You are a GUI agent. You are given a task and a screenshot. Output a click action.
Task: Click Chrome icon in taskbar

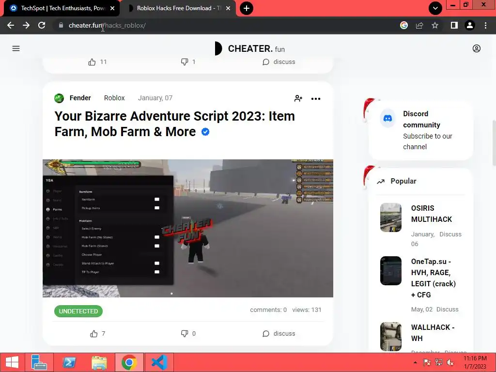pos(129,362)
